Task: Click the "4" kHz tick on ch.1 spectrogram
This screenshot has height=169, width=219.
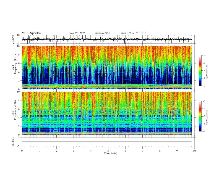Action: pyautogui.click(x=19, y=72)
